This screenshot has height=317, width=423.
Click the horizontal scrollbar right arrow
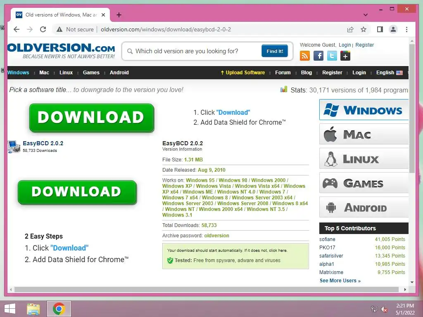click(405, 289)
